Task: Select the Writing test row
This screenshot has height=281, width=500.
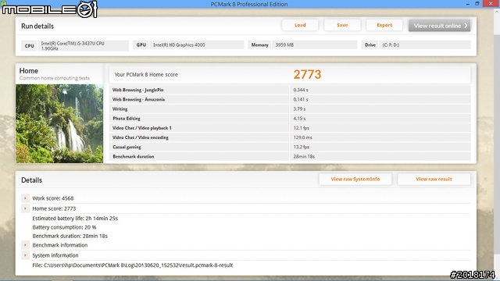Action: (290, 109)
